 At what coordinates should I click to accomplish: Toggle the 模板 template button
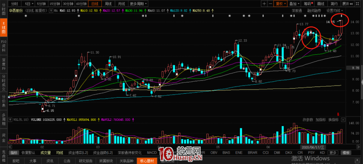coord(346,153)
